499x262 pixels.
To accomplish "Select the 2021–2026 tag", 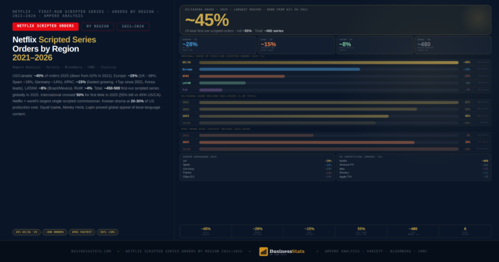I will click(x=133, y=27).
